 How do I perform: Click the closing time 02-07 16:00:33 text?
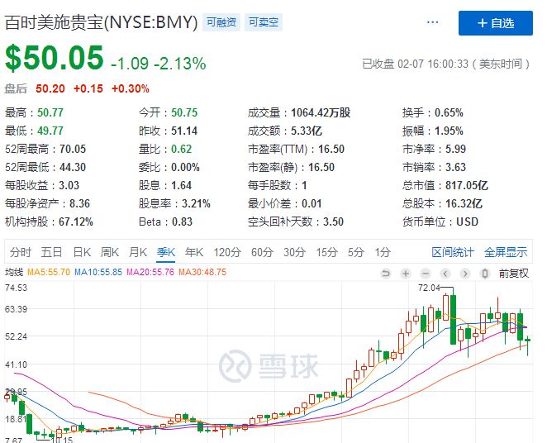(x=433, y=64)
